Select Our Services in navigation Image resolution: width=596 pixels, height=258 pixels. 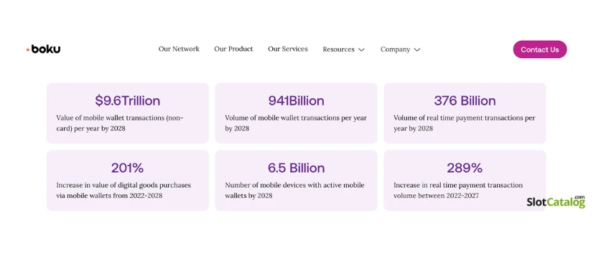click(x=288, y=49)
